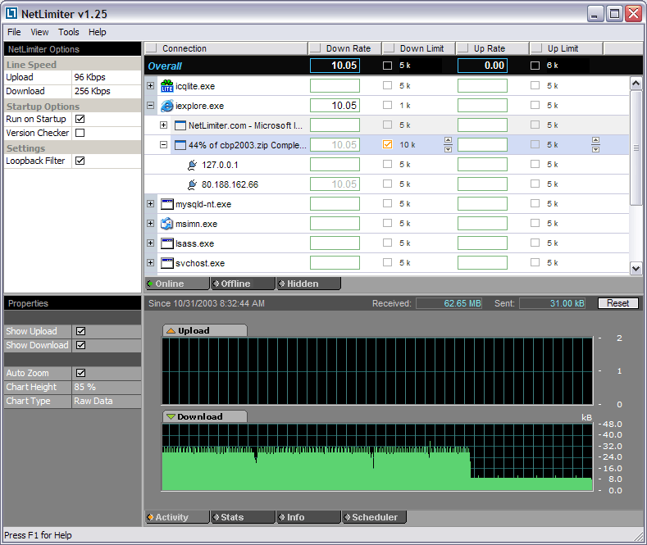
Task: Click the NetLimiter logo in title bar
Action: [x=11, y=14]
